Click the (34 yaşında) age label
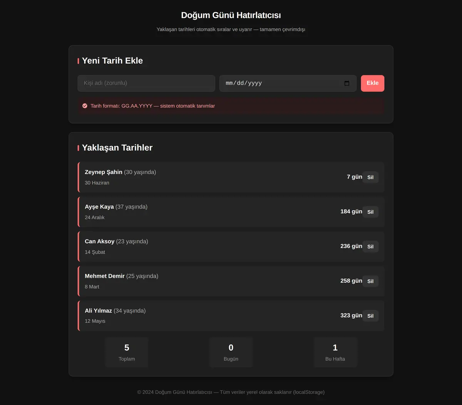Image resolution: width=462 pixels, height=405 pixels. pyautogui.click(x=130, y=311)
